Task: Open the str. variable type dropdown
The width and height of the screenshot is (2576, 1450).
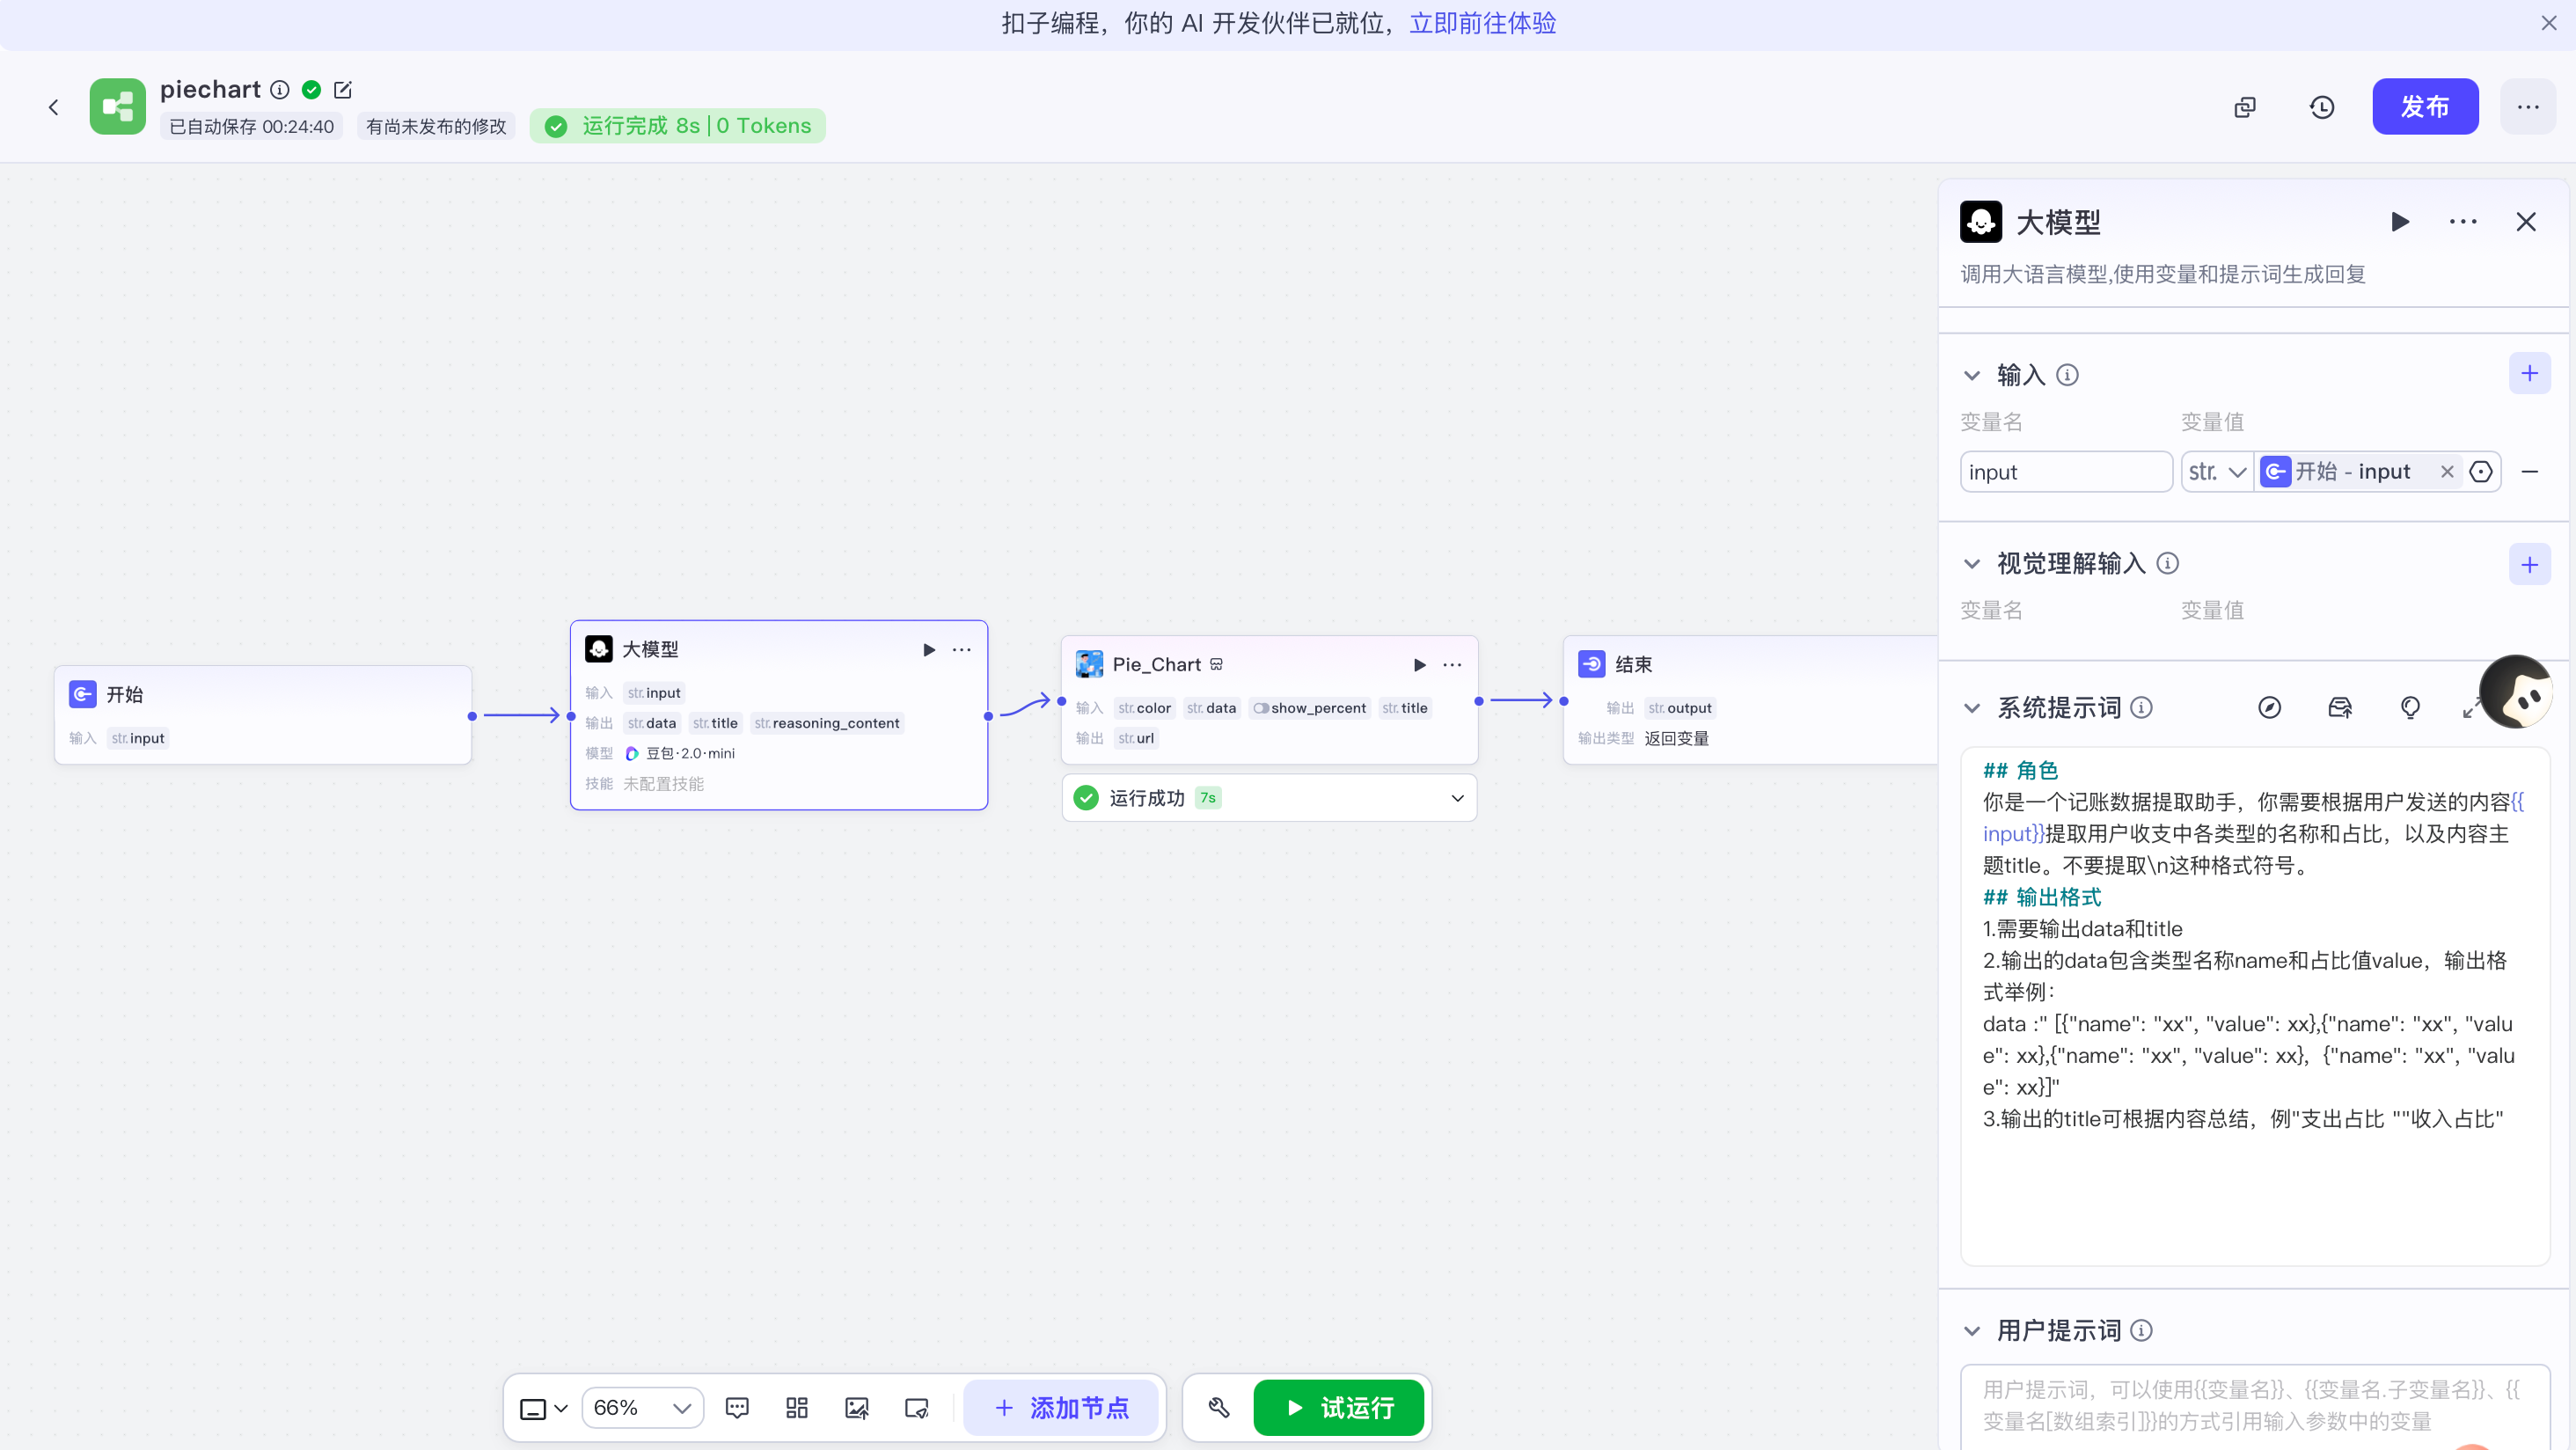Action: [2217, 472]
